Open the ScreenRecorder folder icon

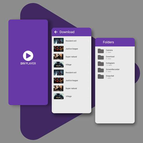pyautogui.click(x=101, y=70)
